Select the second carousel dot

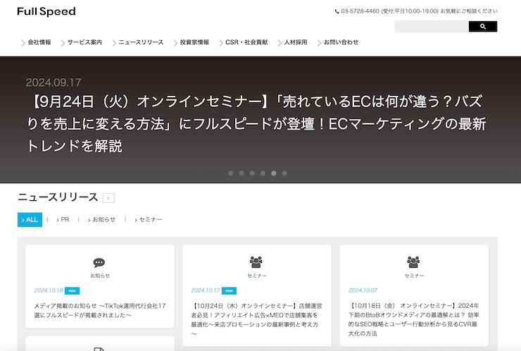[241, 173]
